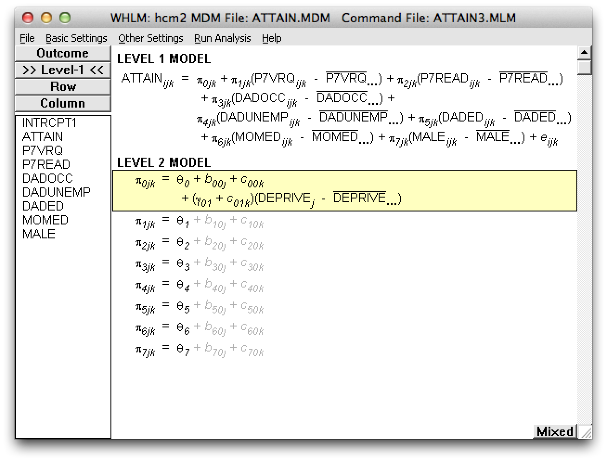Open the Row specification panel
The image size is (607, 461).
pos(62,86)
